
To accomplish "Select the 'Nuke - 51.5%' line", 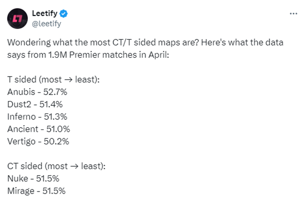I will point(33,179).
